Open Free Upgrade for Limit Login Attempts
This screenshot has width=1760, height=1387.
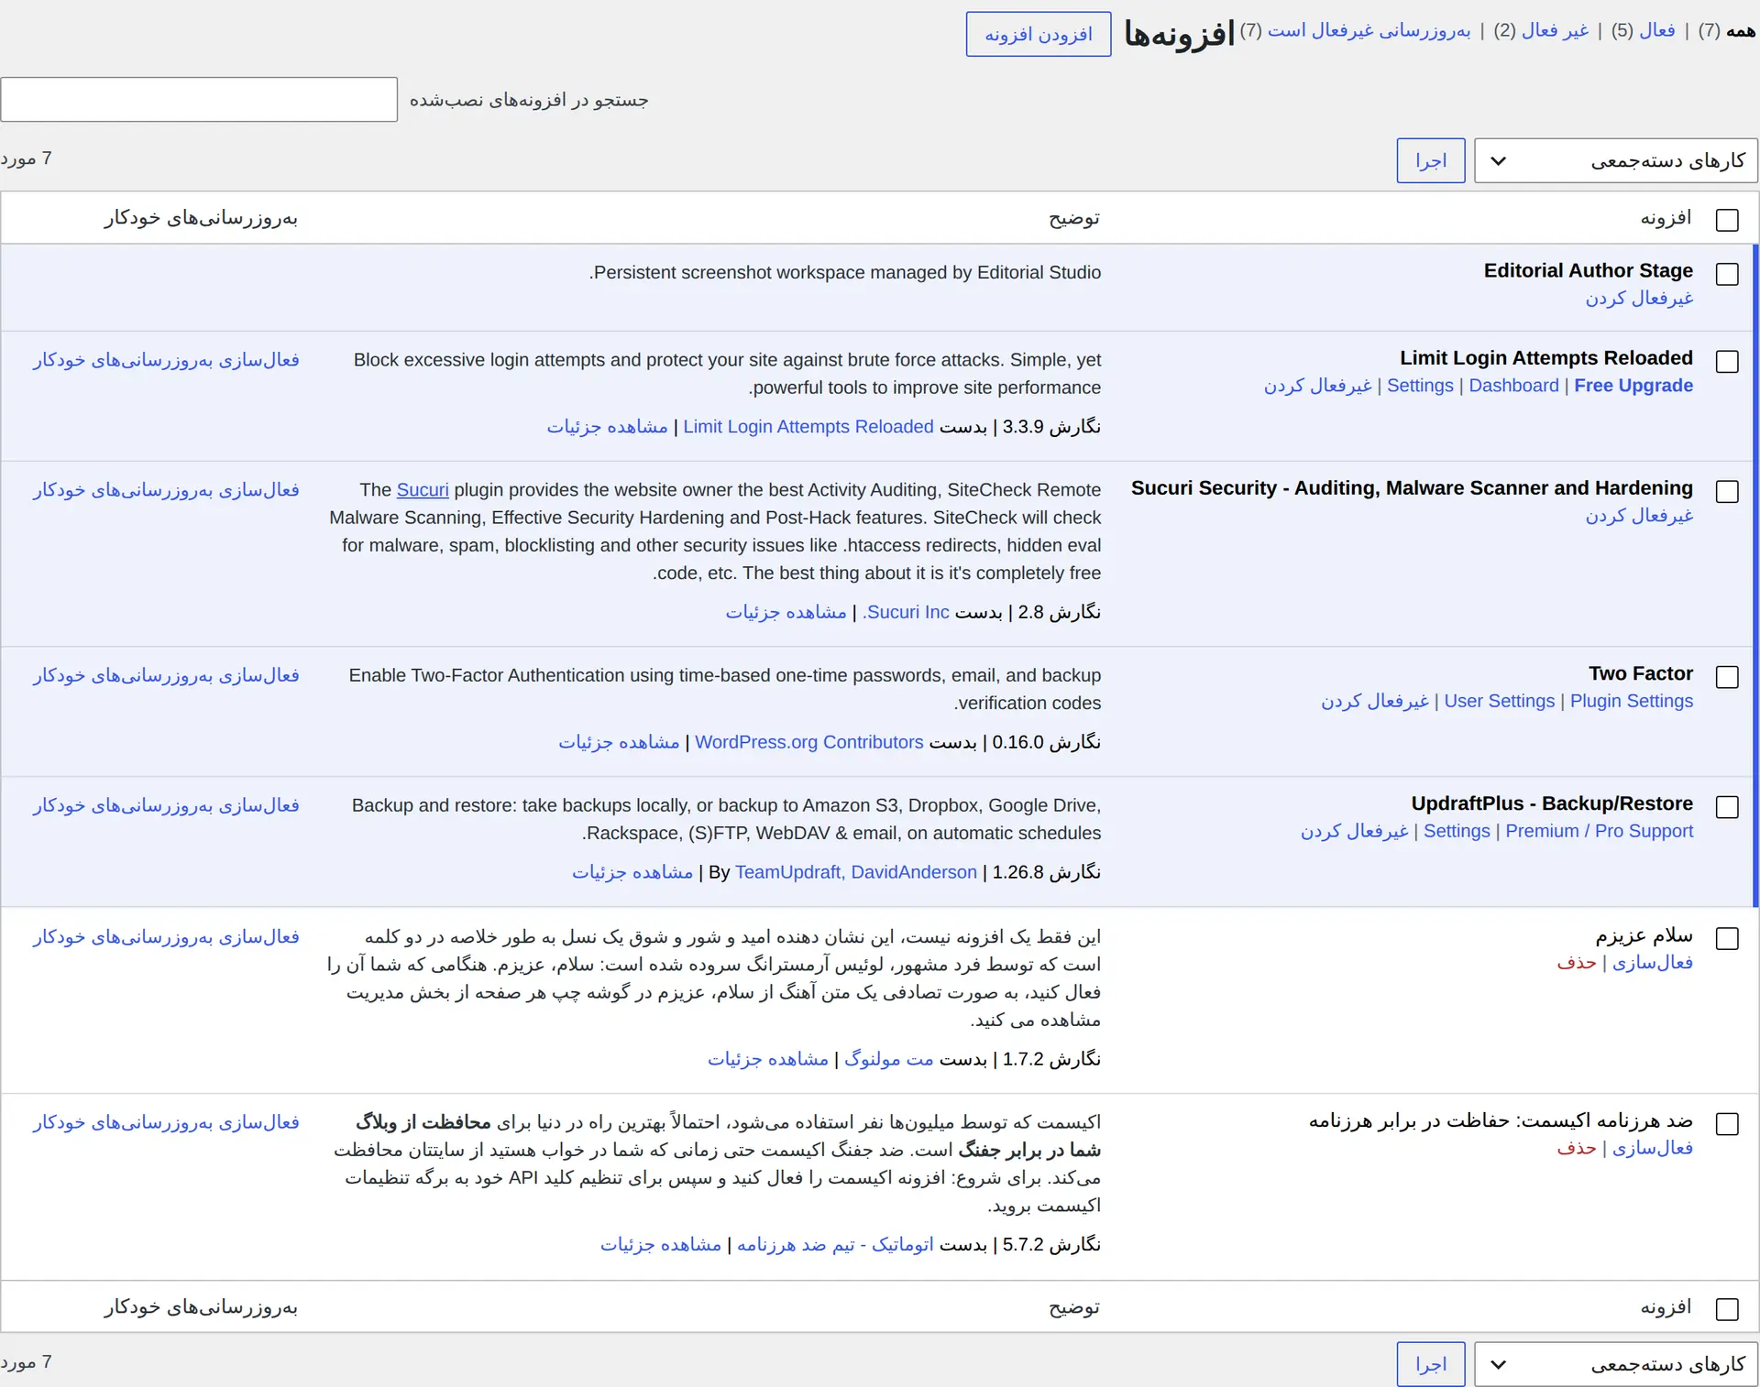click(x=1633, y=386)
